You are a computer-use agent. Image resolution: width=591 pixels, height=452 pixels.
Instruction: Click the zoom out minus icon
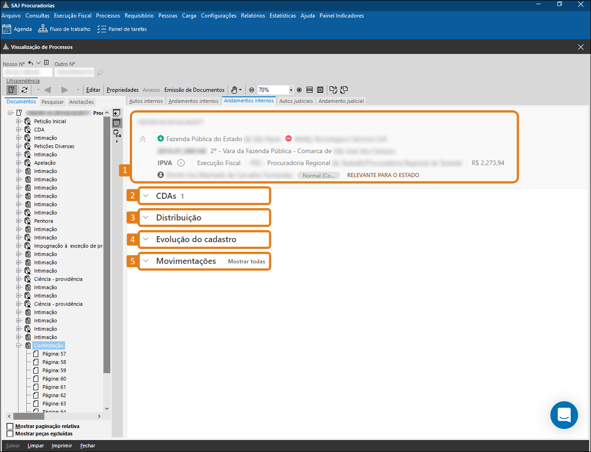point(252,90)
